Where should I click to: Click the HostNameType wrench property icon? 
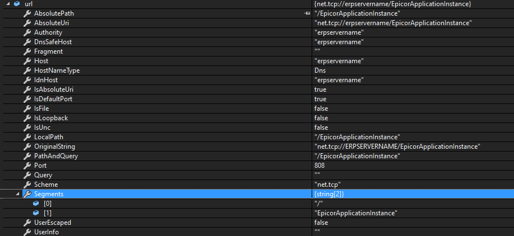(27, 70)
